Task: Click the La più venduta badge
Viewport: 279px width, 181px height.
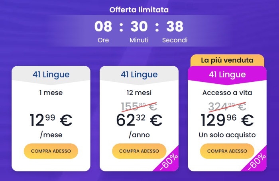Action: [x=227, y=60]
